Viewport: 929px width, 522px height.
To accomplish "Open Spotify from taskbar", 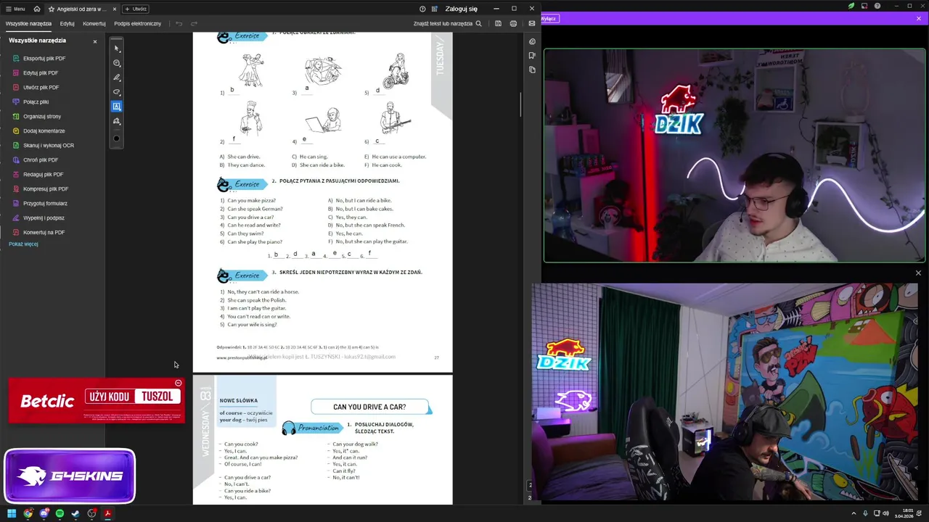I will tap(60, 513).
